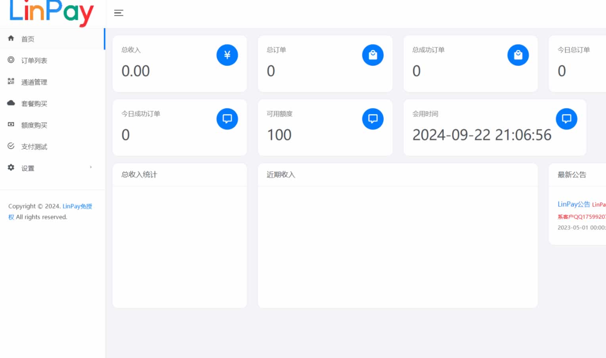Click chat icon on 今日成功订单 card
This screenshot has width=606, height=358.
227,119
